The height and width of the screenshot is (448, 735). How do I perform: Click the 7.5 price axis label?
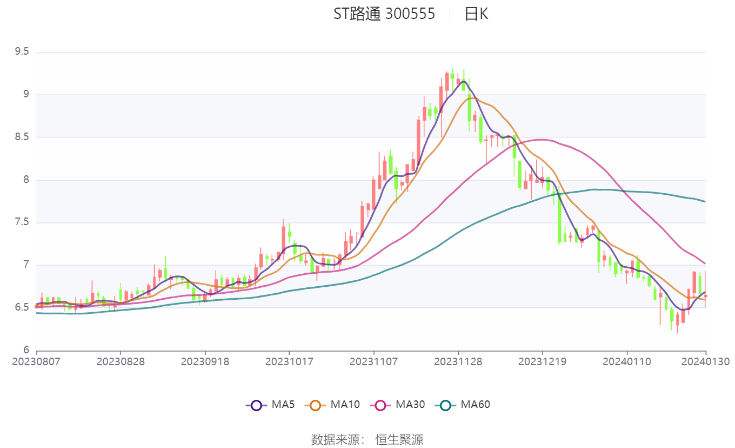pos(22,222)
